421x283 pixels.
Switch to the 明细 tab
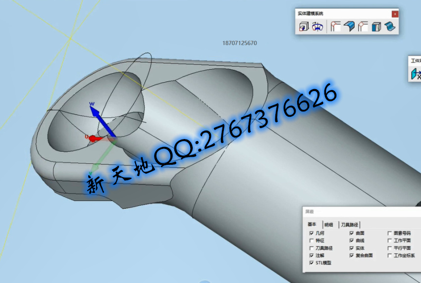329,224
